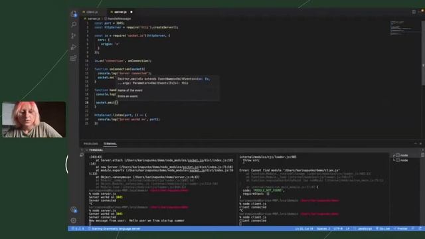Click the unsaved dot on server.js tab

point(131,12)
